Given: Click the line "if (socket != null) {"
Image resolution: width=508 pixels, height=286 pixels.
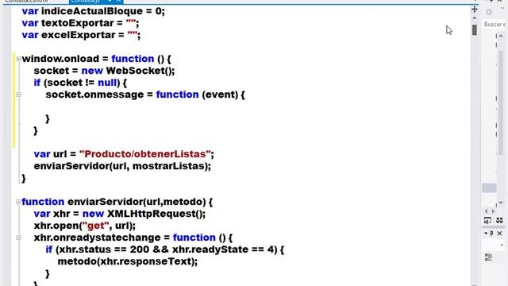Looking at the screenshot, I should point(80,83).
